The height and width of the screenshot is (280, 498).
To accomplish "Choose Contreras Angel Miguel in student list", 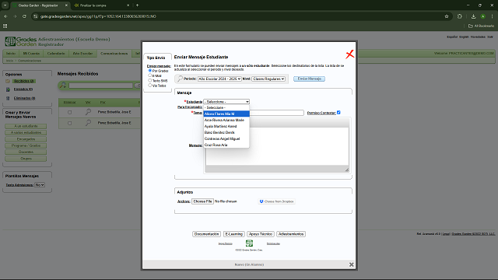I will (226, 138).
